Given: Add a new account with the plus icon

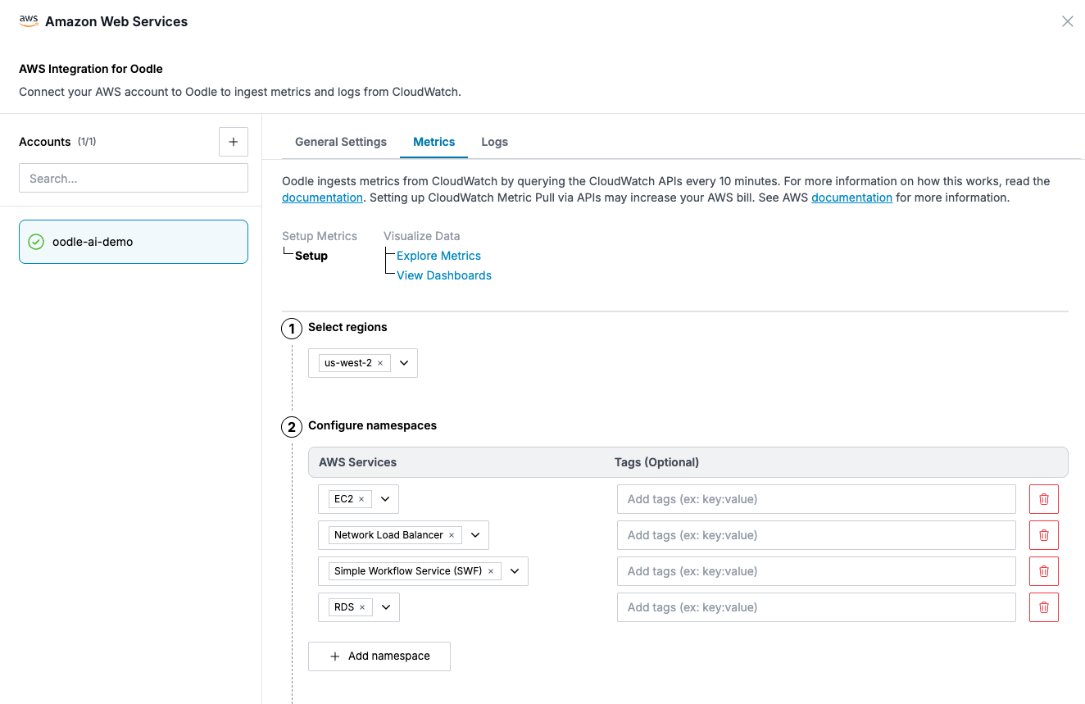Looking at the screenshot, I should pyautogui.click(x=233, y=141).
